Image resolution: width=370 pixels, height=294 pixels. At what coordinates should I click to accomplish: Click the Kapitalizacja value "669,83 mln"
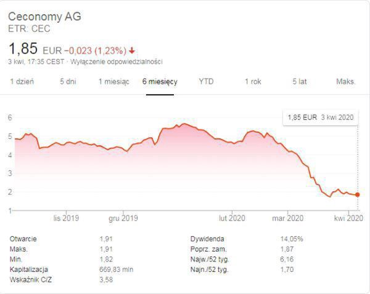118,269
